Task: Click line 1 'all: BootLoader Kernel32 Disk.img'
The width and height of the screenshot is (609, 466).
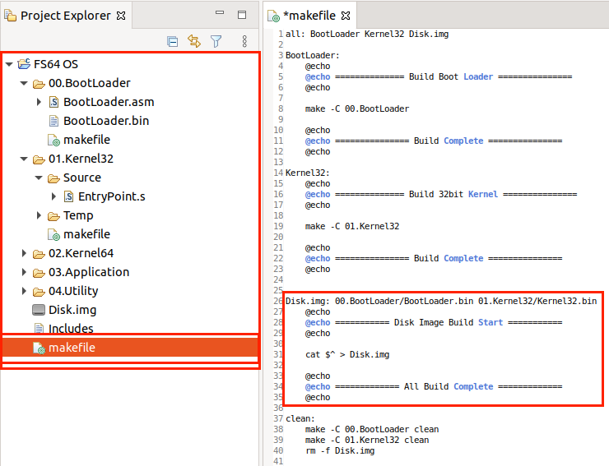Action: (367, 35)
